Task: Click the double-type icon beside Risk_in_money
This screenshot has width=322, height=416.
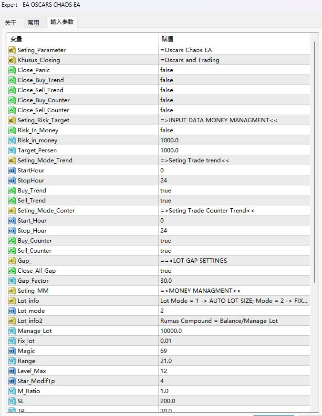Action: pyautogui.click(x=12, y=140)
